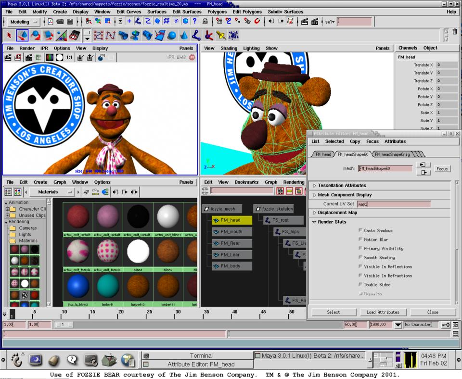Open the Edit Polygons menu
Screen dimensions: 462x379
[247, 12]
